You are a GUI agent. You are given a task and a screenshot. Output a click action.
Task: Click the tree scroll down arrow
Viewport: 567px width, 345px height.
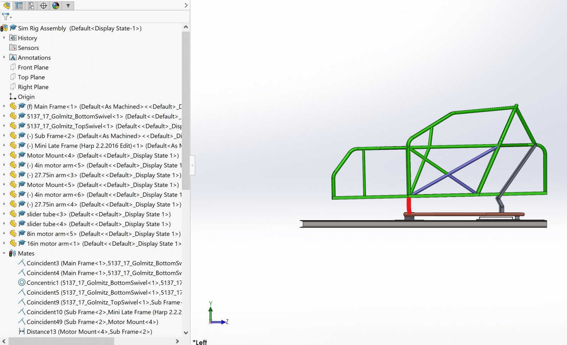[x=186, y=333]
